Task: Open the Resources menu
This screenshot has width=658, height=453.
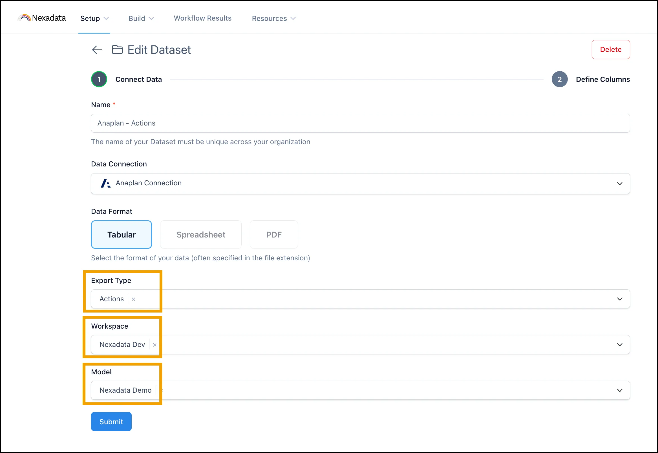Action: click(274, 18)
